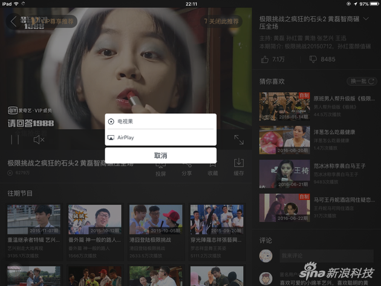The height and width of the screenshot is (286, 381).
Task: Tap the Wi-Fi icon in status bar
Action: click(x=16, y=4)
